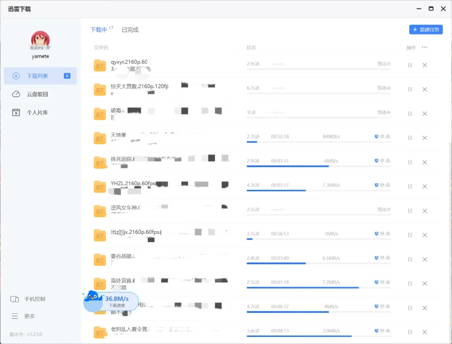Pause the 殊死追踪 download

(410, 162)
